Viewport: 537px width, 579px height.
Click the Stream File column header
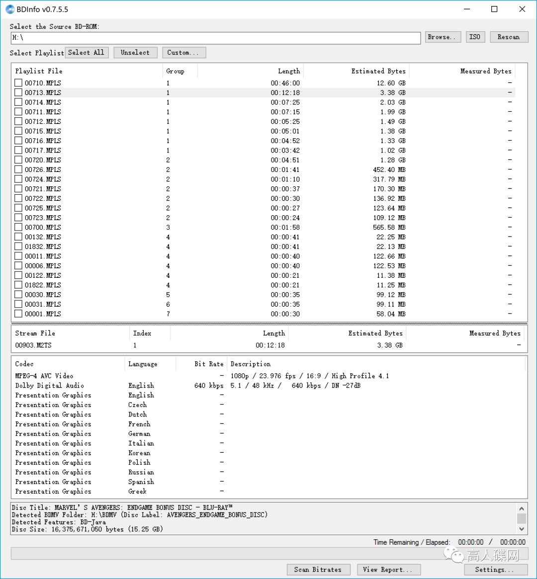click(71, 333)
